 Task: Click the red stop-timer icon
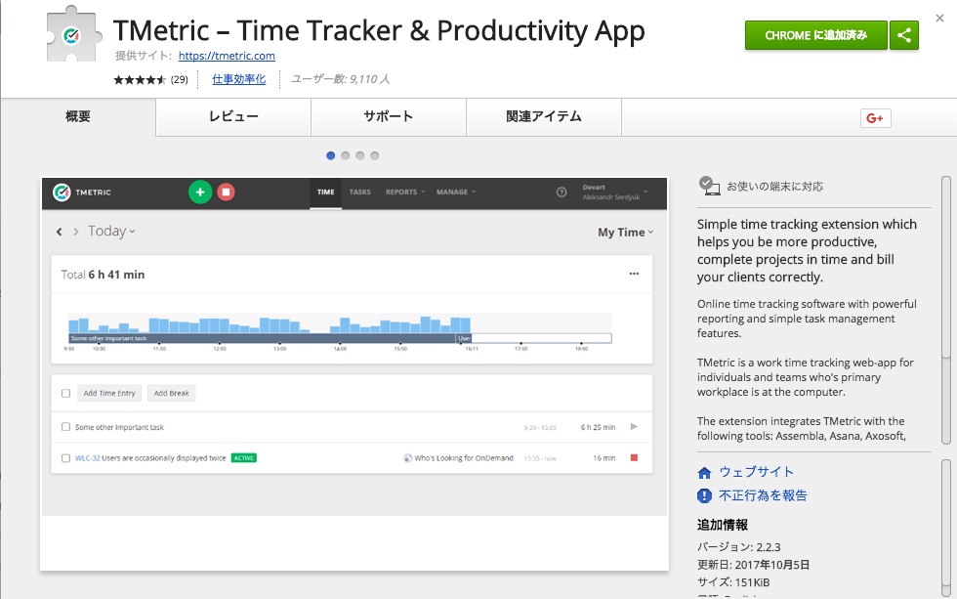pyautogui.click(x=226, y=193)
